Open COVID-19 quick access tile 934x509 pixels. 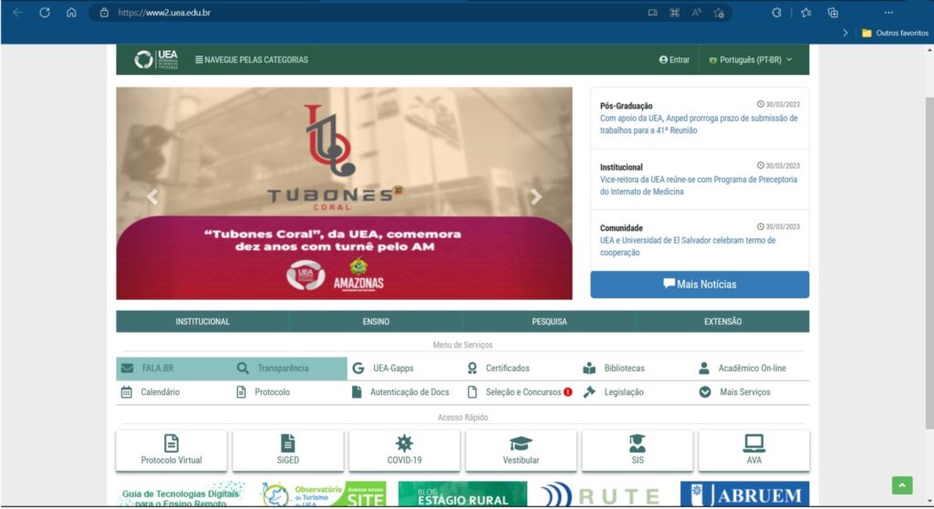coord(404,451)
